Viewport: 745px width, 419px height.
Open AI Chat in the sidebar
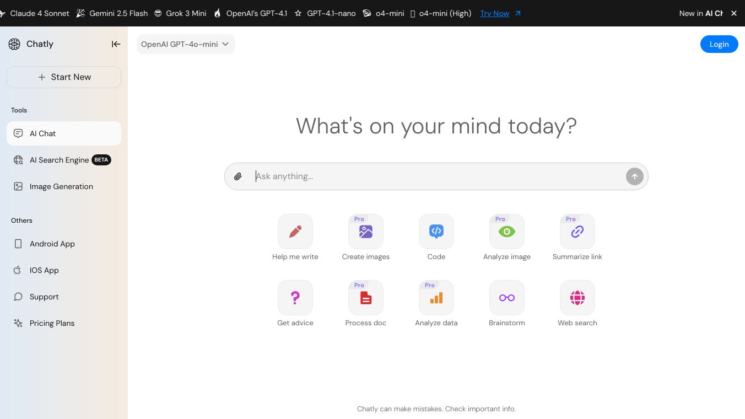(64, 133)
